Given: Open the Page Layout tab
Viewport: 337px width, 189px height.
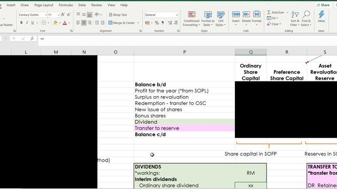Looking at the screenshot, I should (x=44, y=5).
